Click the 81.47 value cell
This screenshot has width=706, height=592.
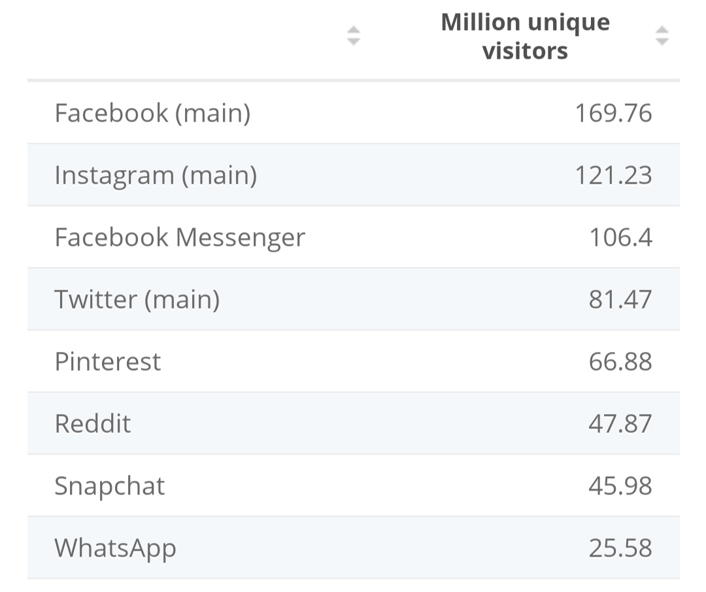coord(620,299)
